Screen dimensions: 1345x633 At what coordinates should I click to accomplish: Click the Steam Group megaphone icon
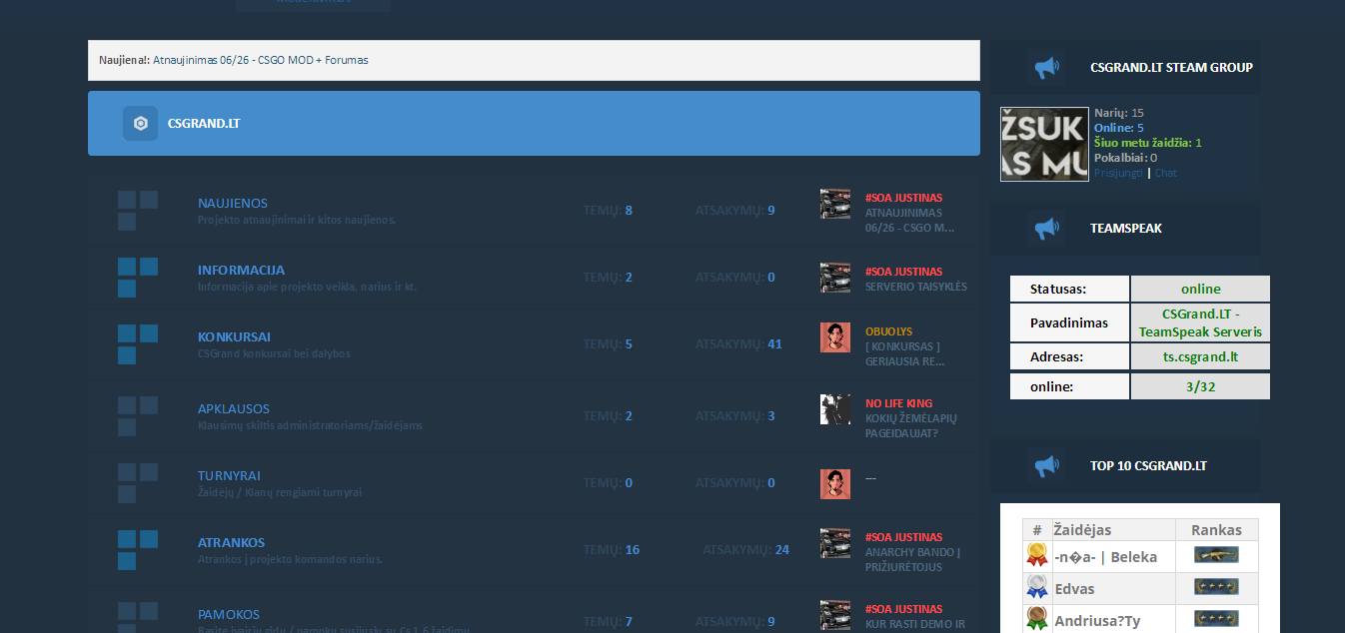(1046, 68)
